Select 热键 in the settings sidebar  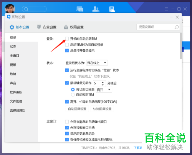[22, 74]
